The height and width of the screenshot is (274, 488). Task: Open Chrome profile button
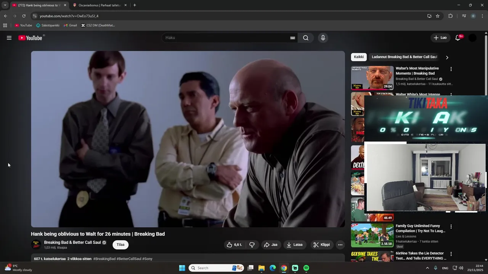coord(473,16)
